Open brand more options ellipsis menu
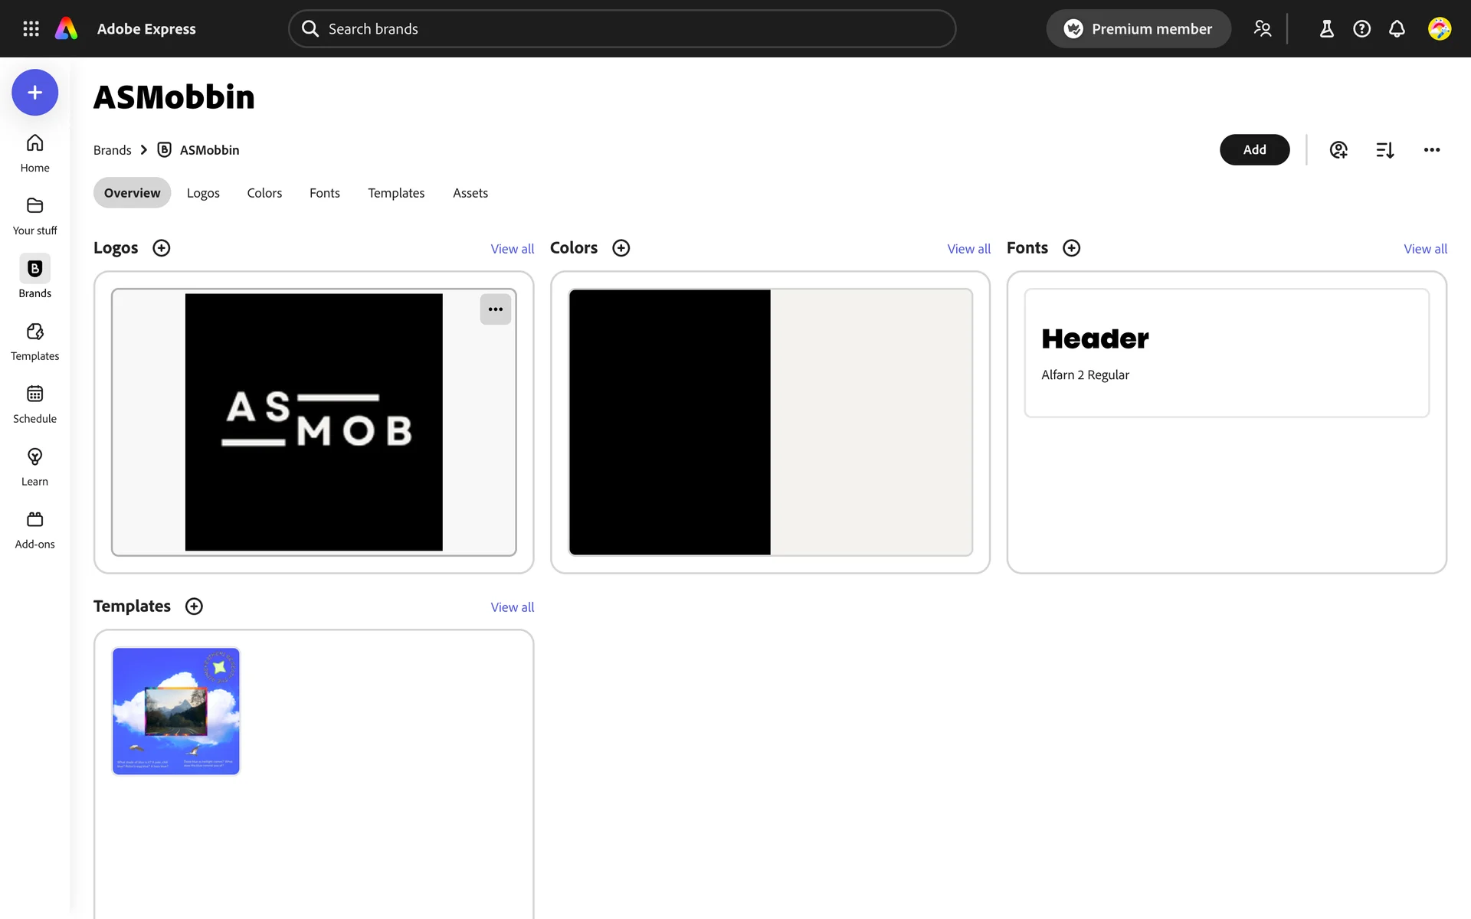The image size is (1471, 919). tap(1431, 150)
